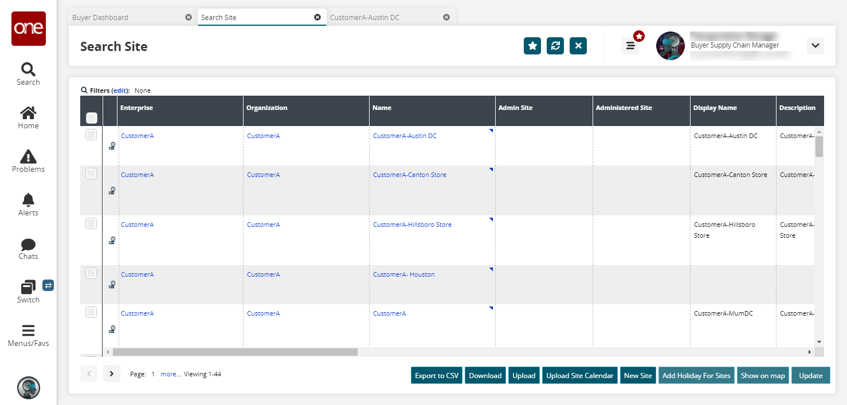This screenshot has width=847, height=405.
Task: Go to Home in left sidebar
Action: click(28, 117)
